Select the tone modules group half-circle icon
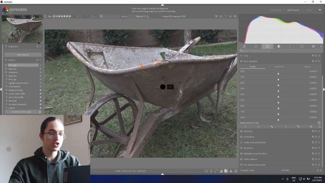325x183 pixels. [x=279, y=46]
